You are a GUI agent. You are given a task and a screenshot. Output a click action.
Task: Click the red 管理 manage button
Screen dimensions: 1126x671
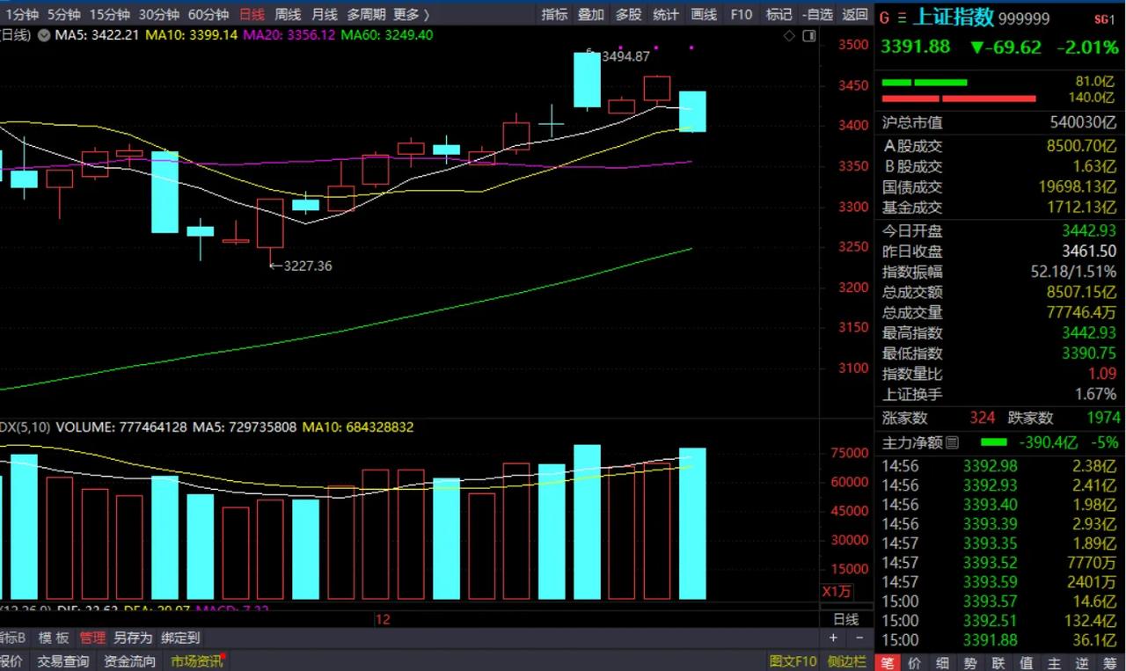[x=91, y=638]
